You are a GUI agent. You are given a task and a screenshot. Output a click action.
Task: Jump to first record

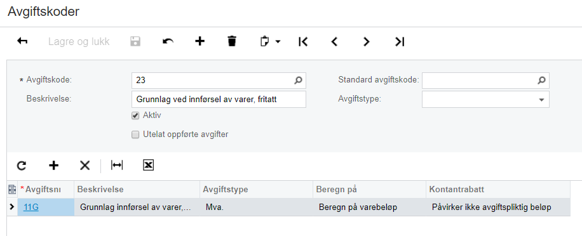pos(303,41)
